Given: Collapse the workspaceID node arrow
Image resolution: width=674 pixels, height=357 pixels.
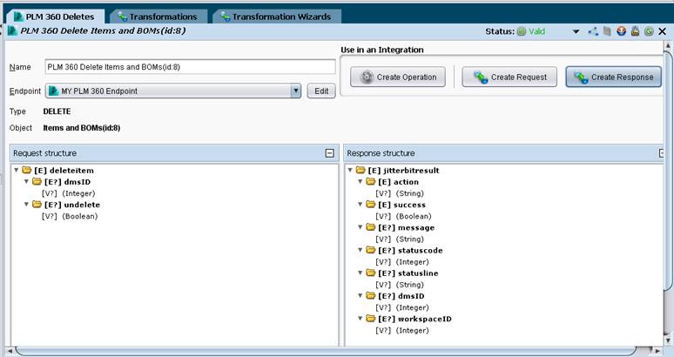Looking at the screenshot, I should click(x=361, y=319).
